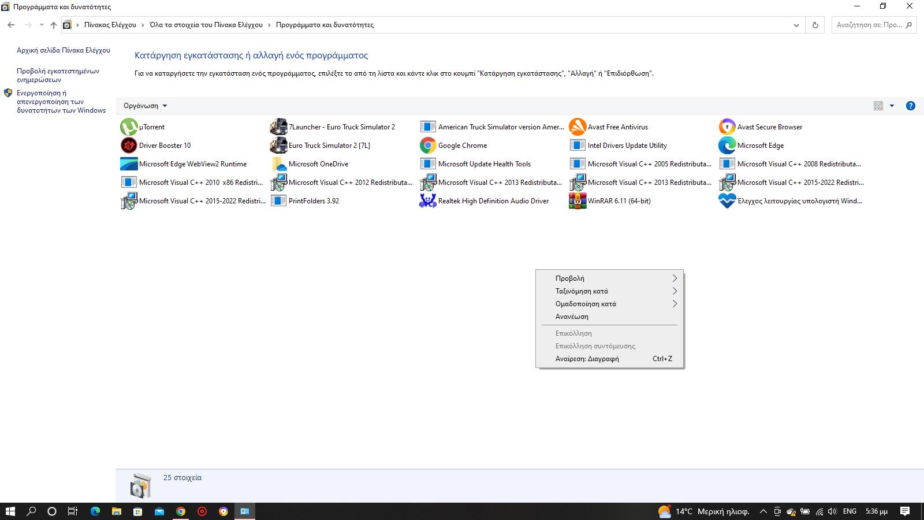Select Realtek High Definition Audio Driver icon

(x=428, y=201)
